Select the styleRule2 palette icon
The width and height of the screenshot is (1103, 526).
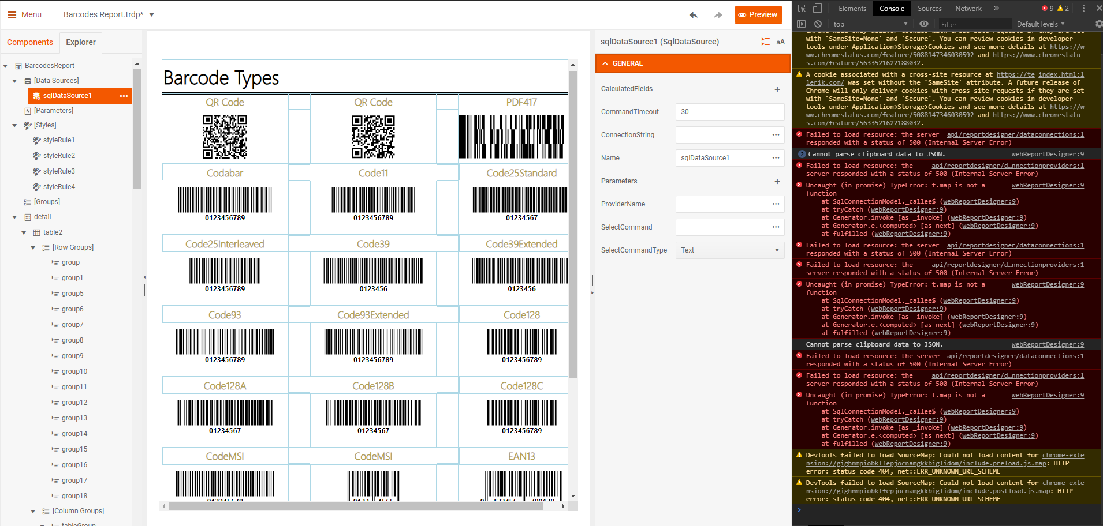pyautogui.click(x=37, y=156)
